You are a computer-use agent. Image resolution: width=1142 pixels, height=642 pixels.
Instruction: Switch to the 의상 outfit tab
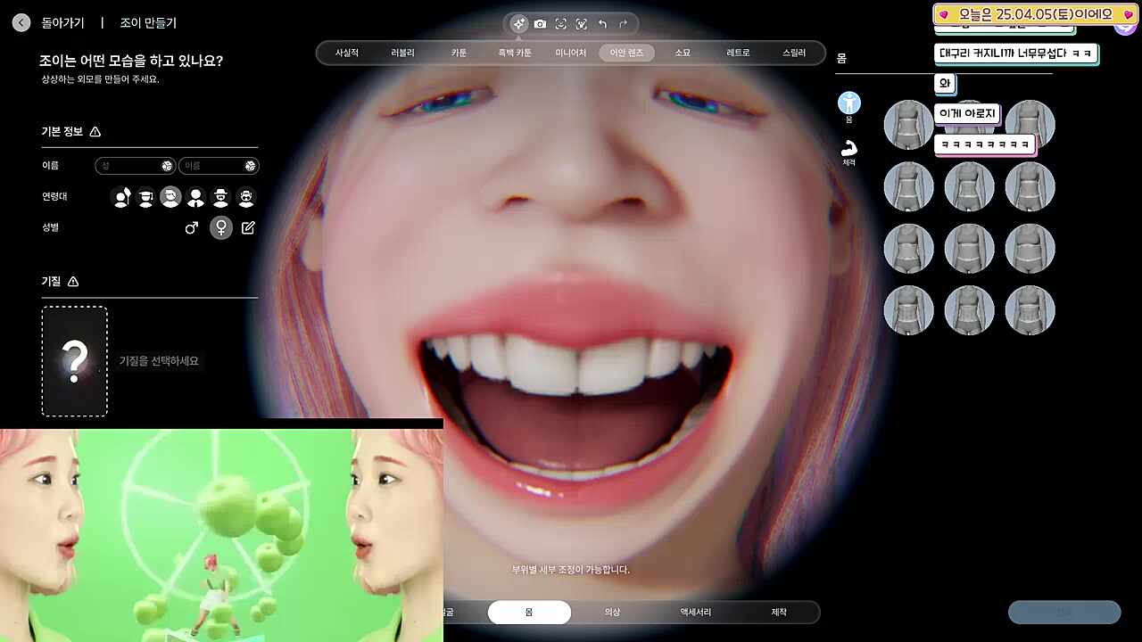(612, 613)
